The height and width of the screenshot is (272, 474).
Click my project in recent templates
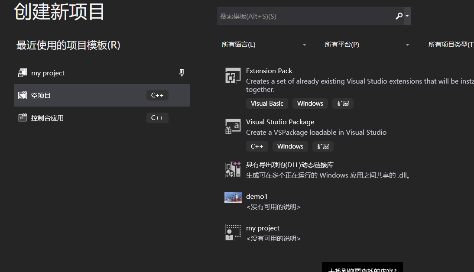(x=48, y=73)
